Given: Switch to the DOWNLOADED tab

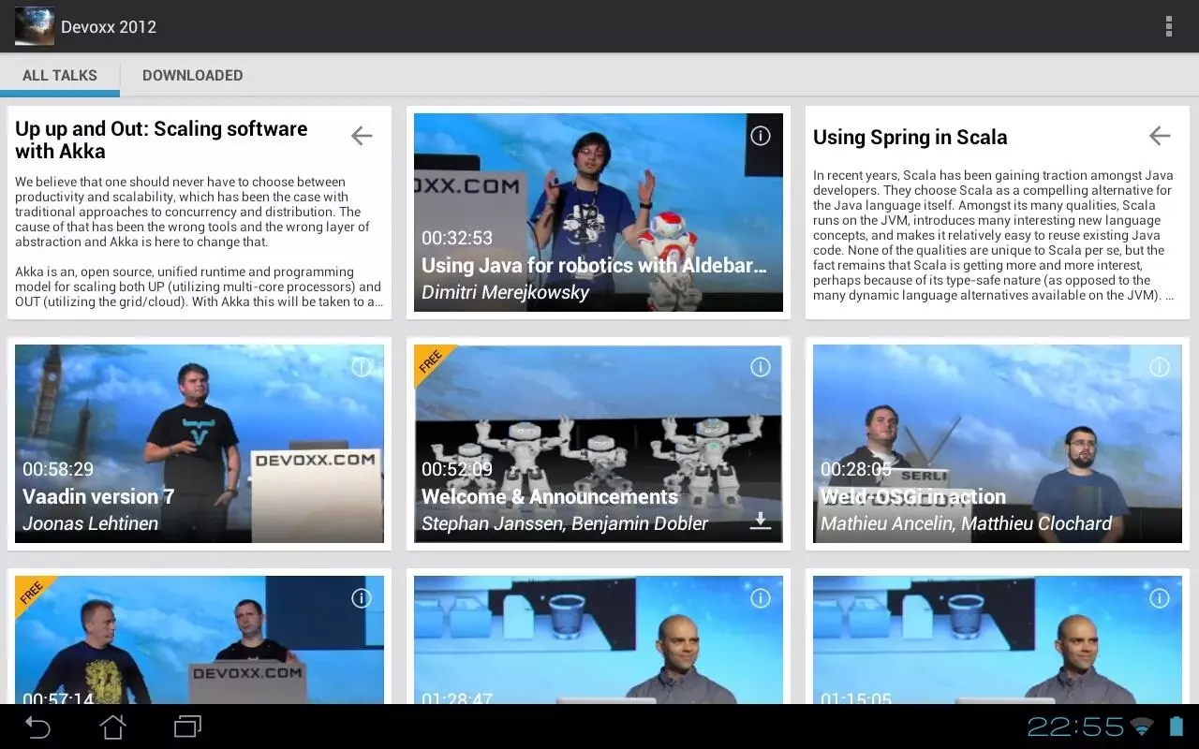Looking at the screenshot, I should (x=193, y=75).
